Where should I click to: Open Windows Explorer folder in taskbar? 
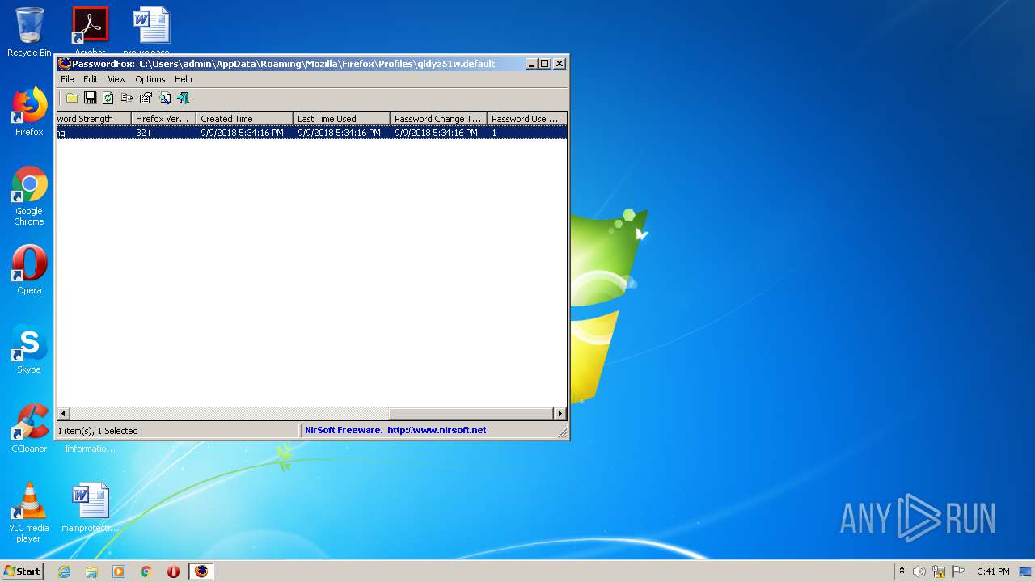tap(91, 571)
